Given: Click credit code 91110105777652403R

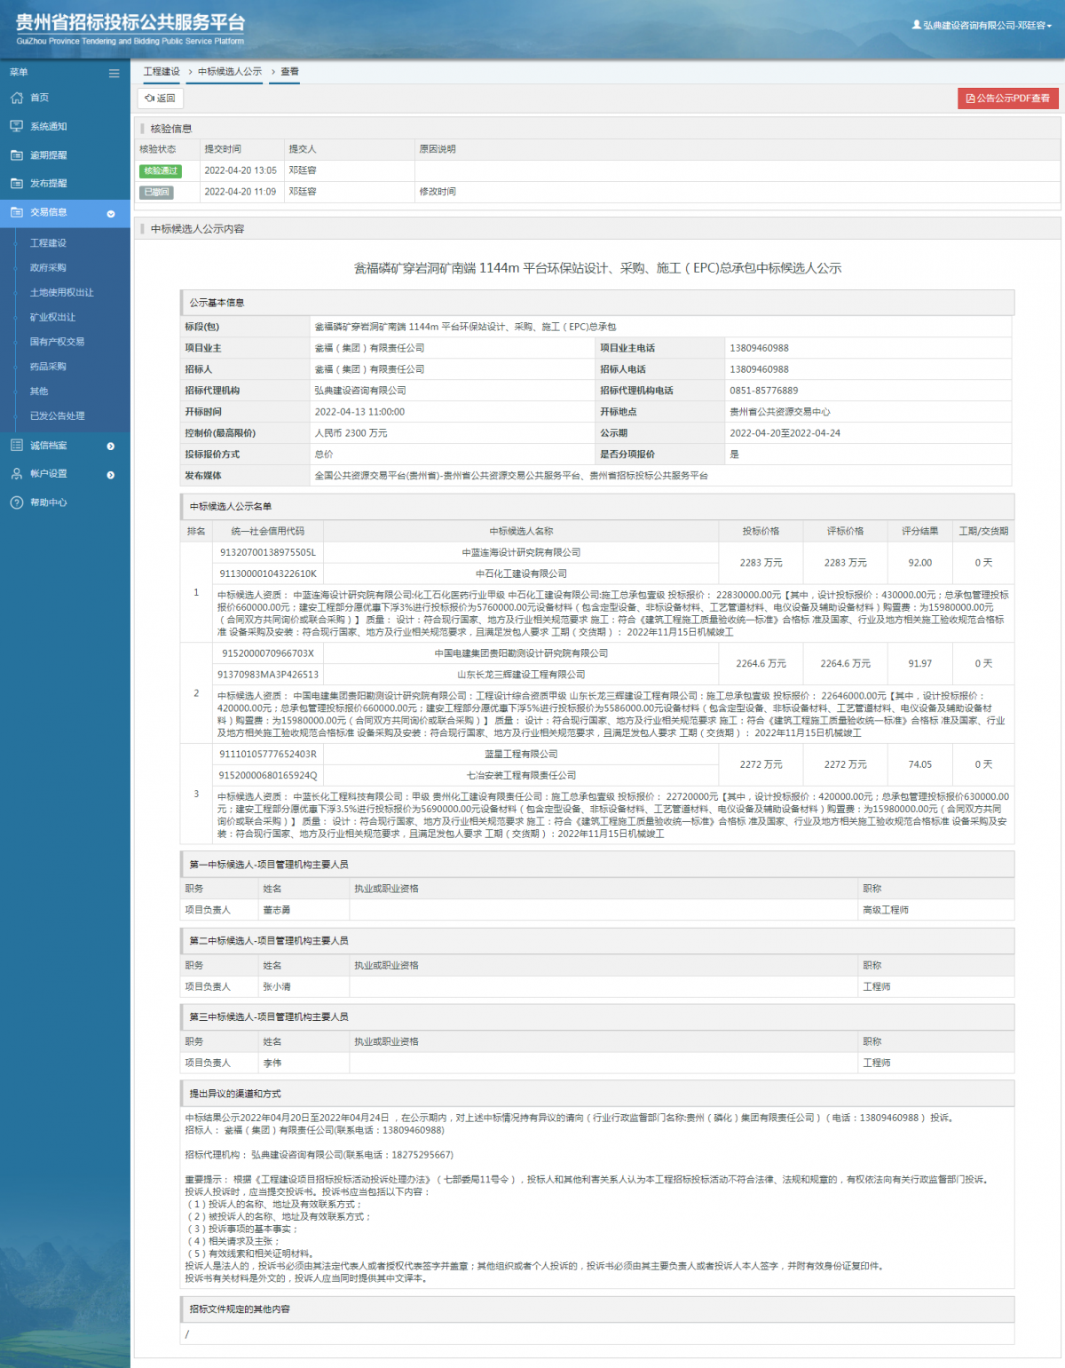Looking at the screenshot, I should pyautogui.click(x=268, y=754).
